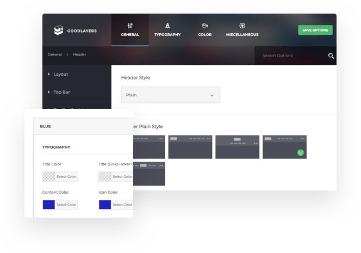Select the second header plain style thumbnail

coord(190,147)
